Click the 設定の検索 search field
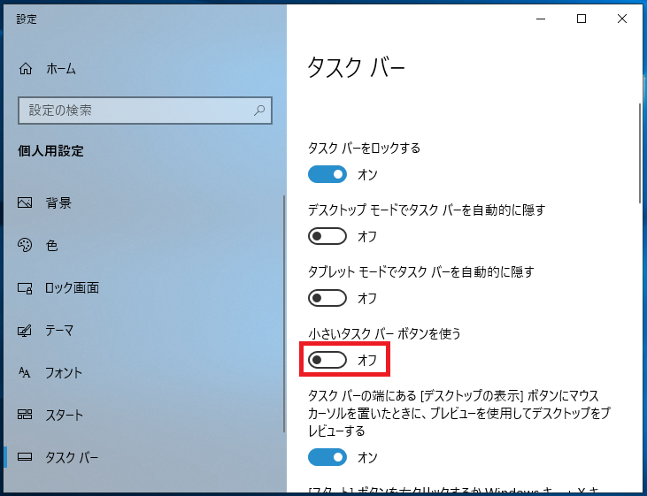Screen dimensions: 647x496 [x=145, y=111]
